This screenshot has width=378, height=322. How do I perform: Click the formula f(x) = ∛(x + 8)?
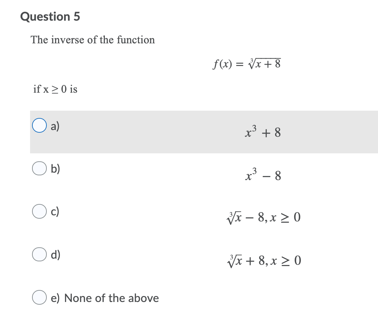click(x=246, y=64)
